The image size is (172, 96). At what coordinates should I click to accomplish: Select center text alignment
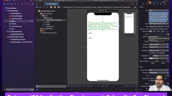154,31
